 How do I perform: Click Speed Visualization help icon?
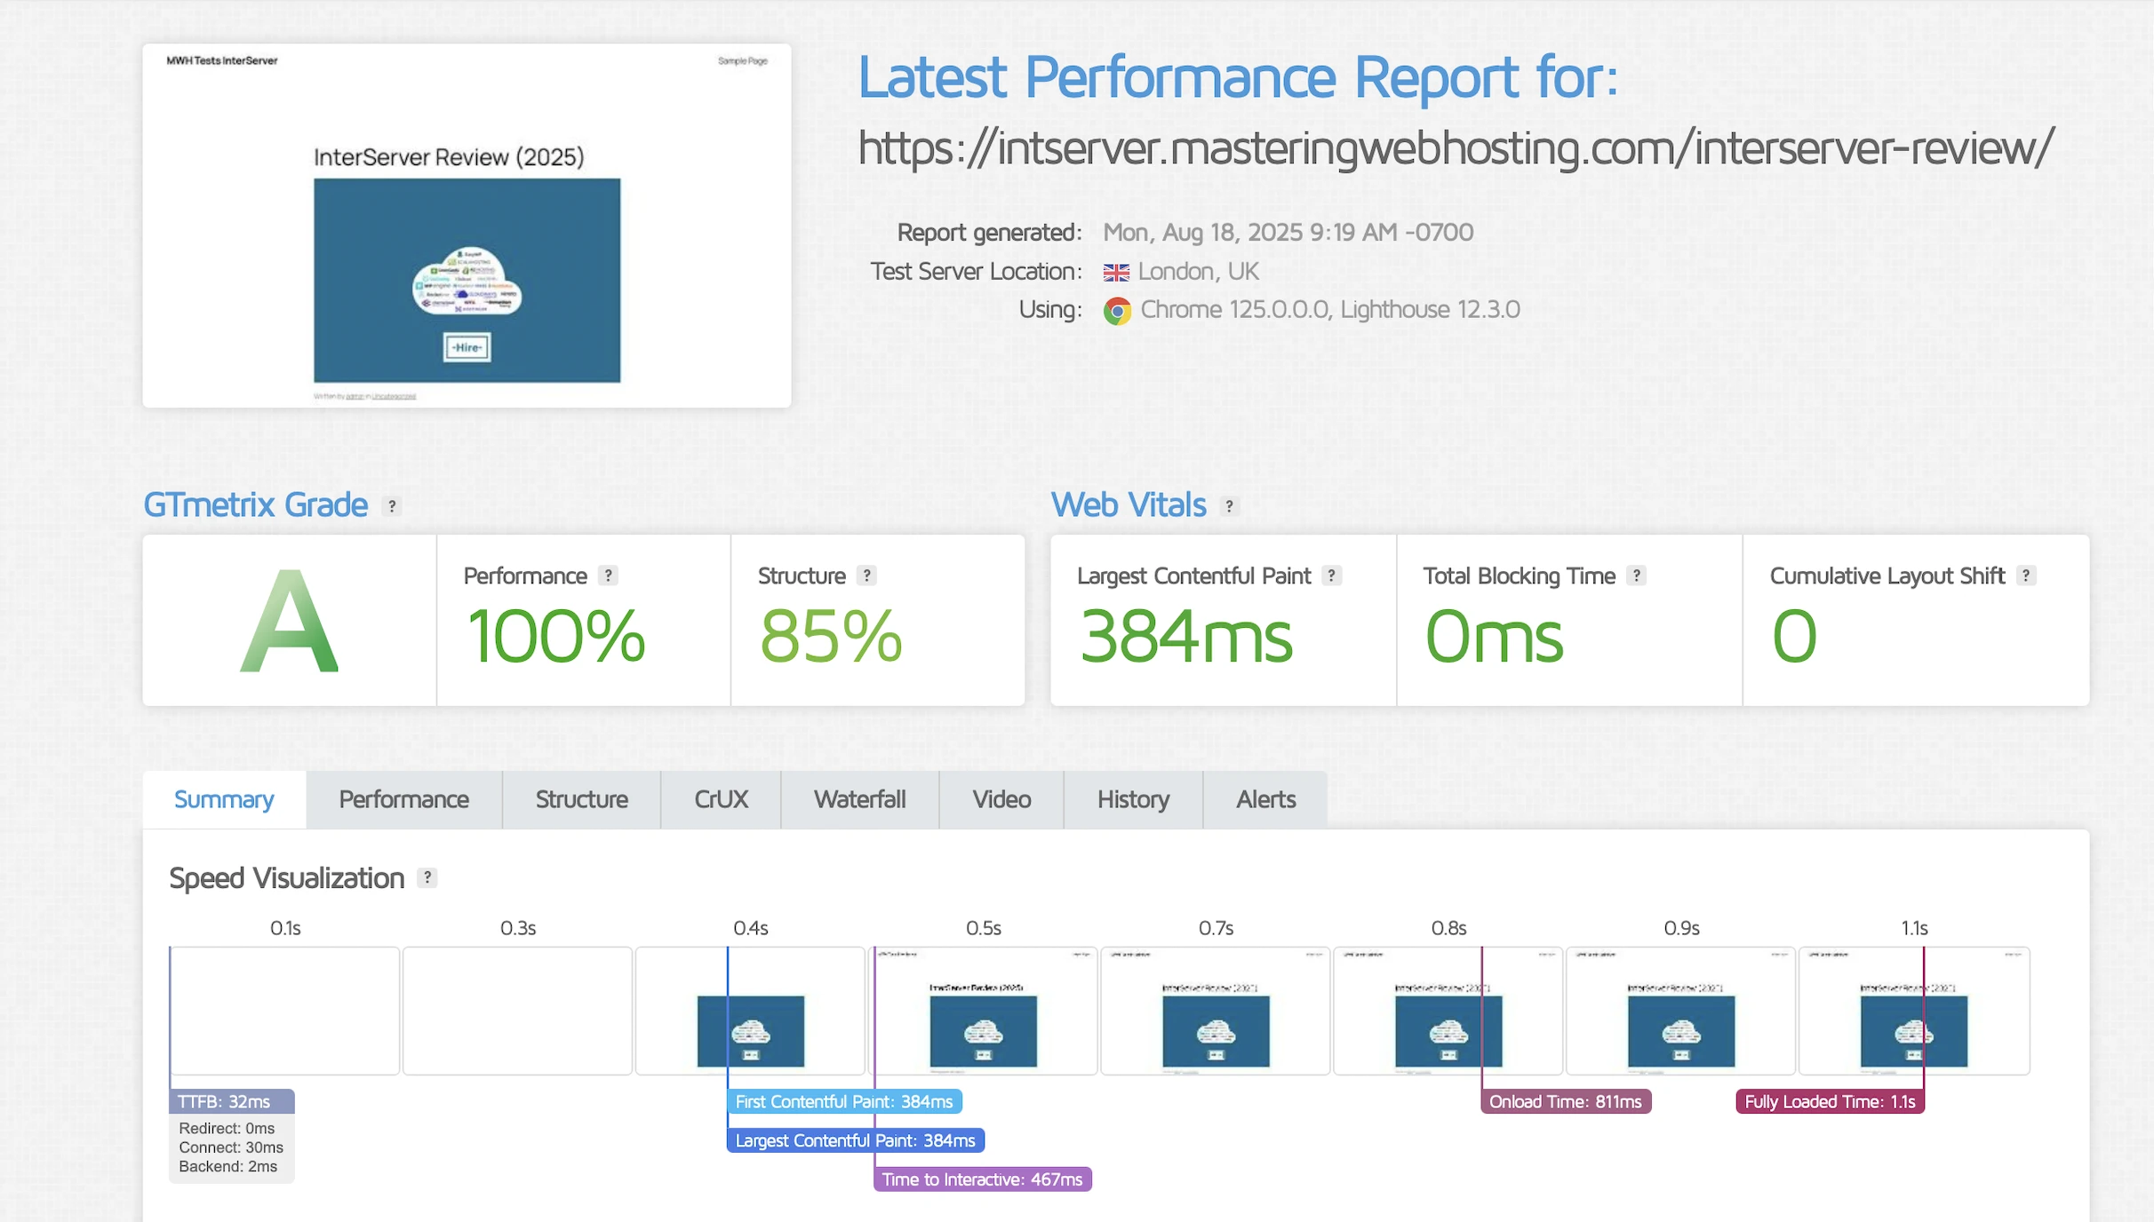(427, 877)
